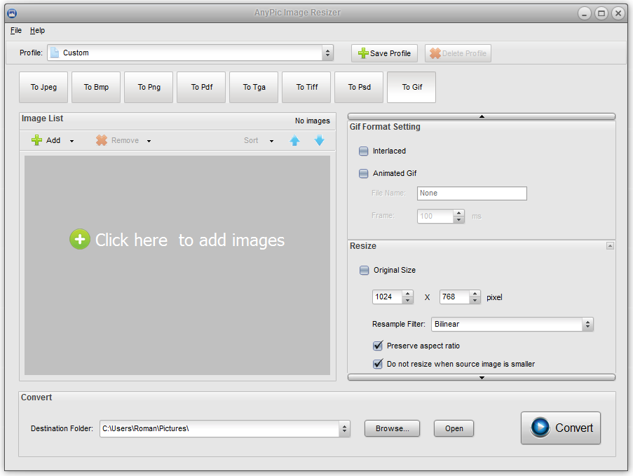This screenshot has height=476, width=633.
Task: Collapse the Resize section
Action: (x=610, y=246)
